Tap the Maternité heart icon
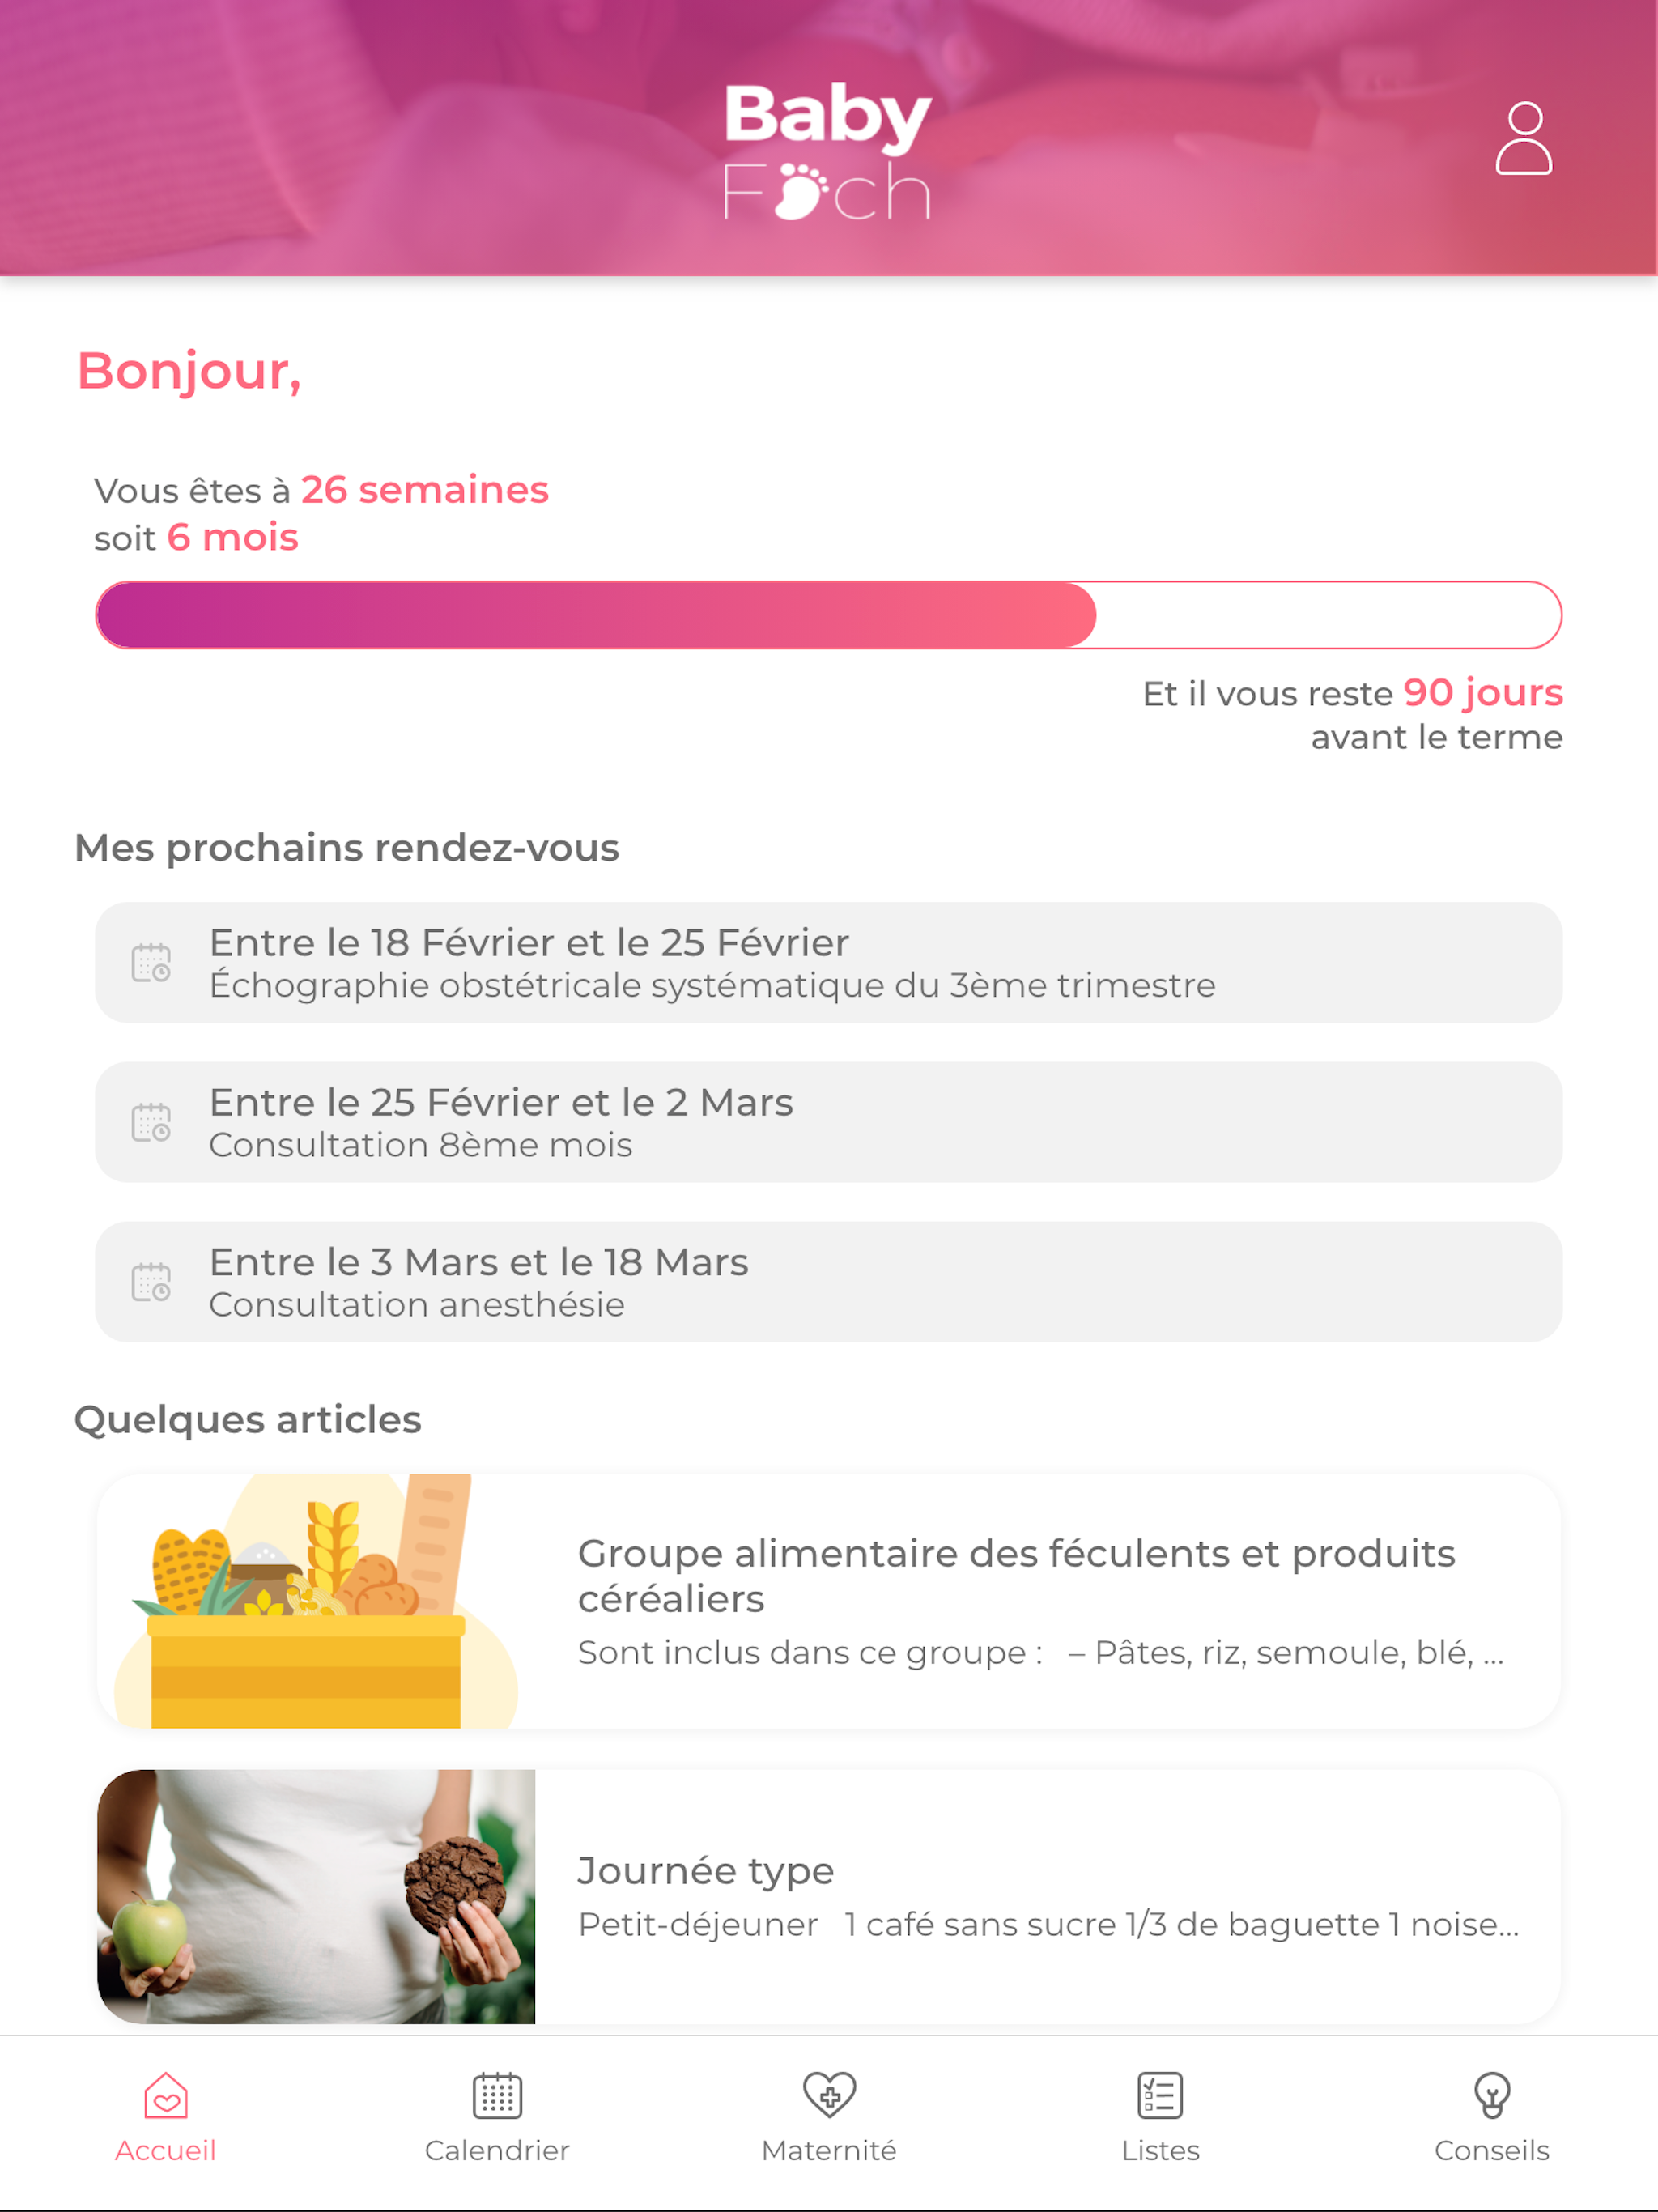This screenshot has height=2212, width=1658. pos(829,2094)
